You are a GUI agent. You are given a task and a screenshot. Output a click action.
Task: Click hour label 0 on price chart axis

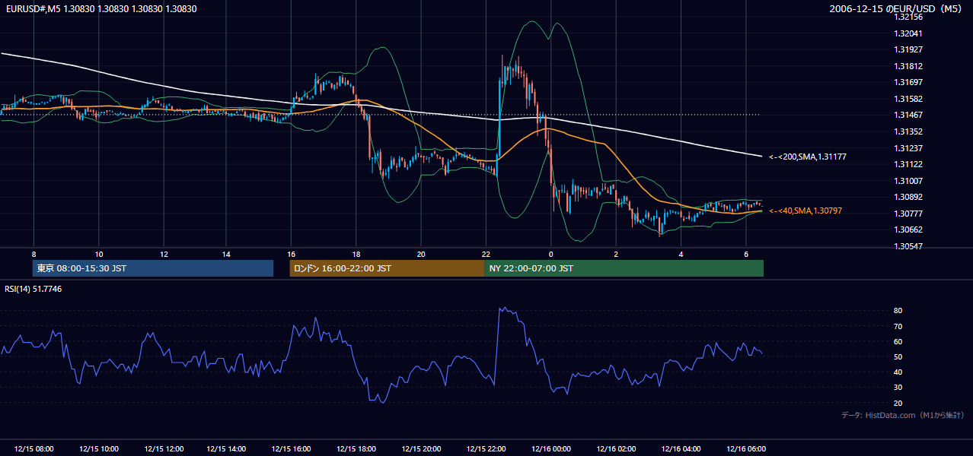click(550, 254)
